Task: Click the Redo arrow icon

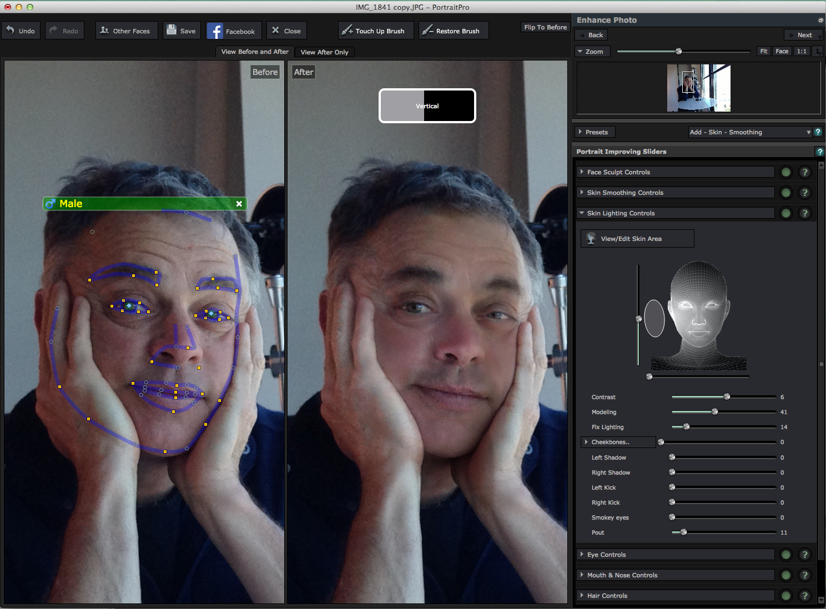Action: pos(54,30)
